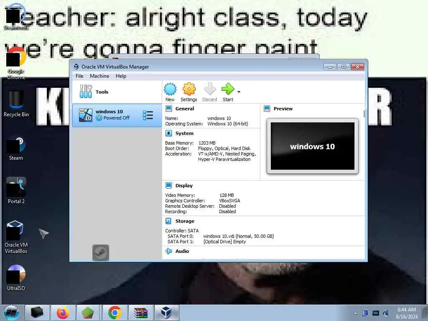Click the Preview monitor icon
This screenshot has width=428, height=321.
point(267,109)
